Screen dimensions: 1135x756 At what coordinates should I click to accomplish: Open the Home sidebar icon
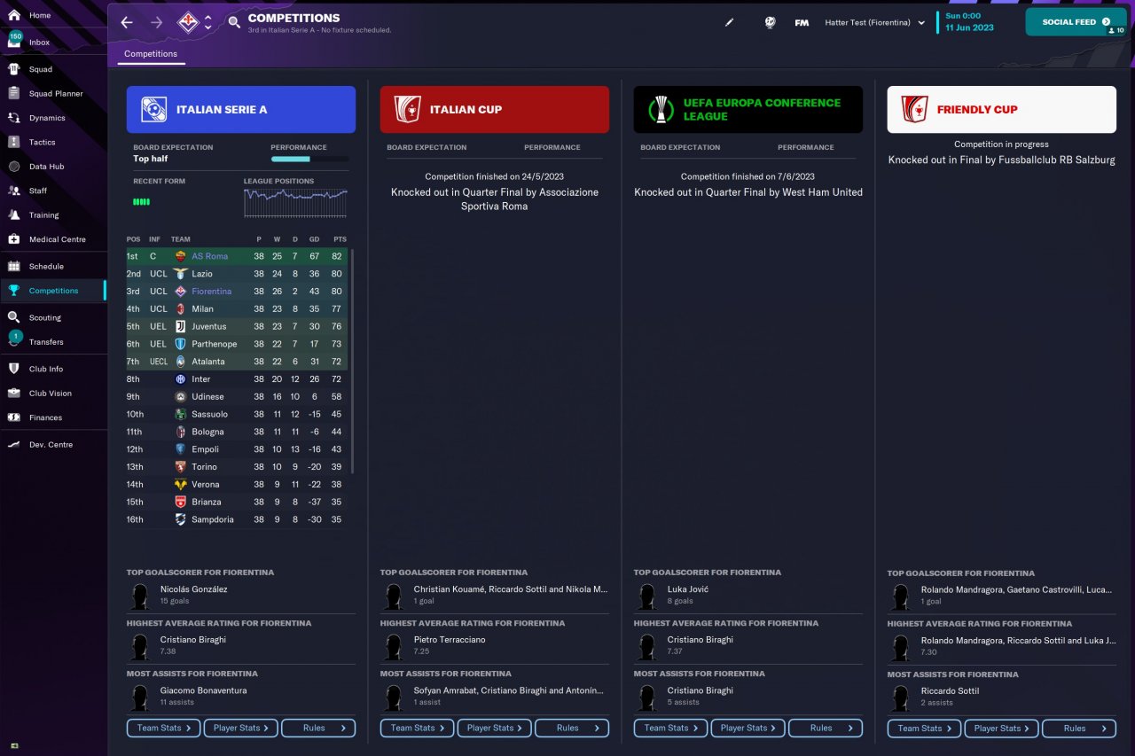[x=14, y=15]
